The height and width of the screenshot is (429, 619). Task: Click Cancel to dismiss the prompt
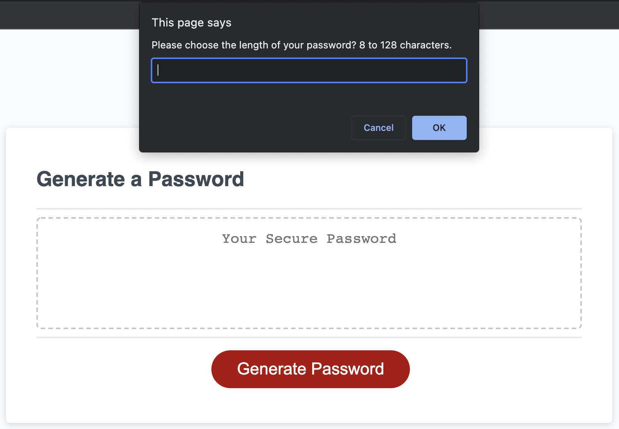click(x=378, y=128)
